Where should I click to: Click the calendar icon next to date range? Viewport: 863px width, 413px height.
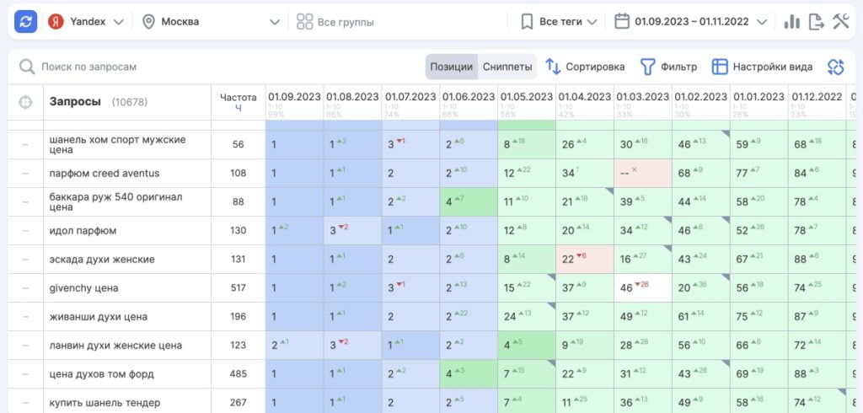point(623,22)
